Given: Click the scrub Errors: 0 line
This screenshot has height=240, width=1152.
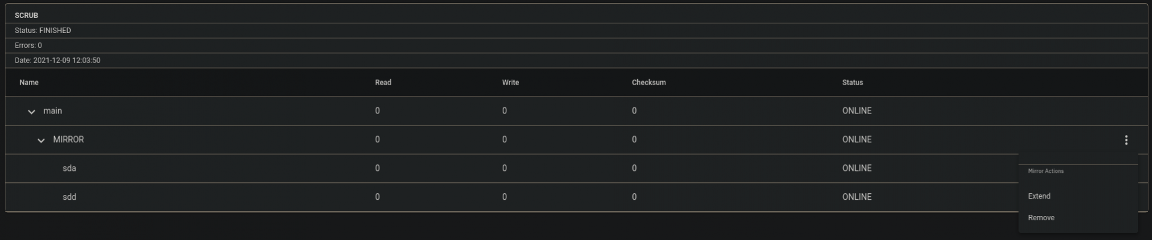Looking at the screenshot, I should click(x=28, y=46).
